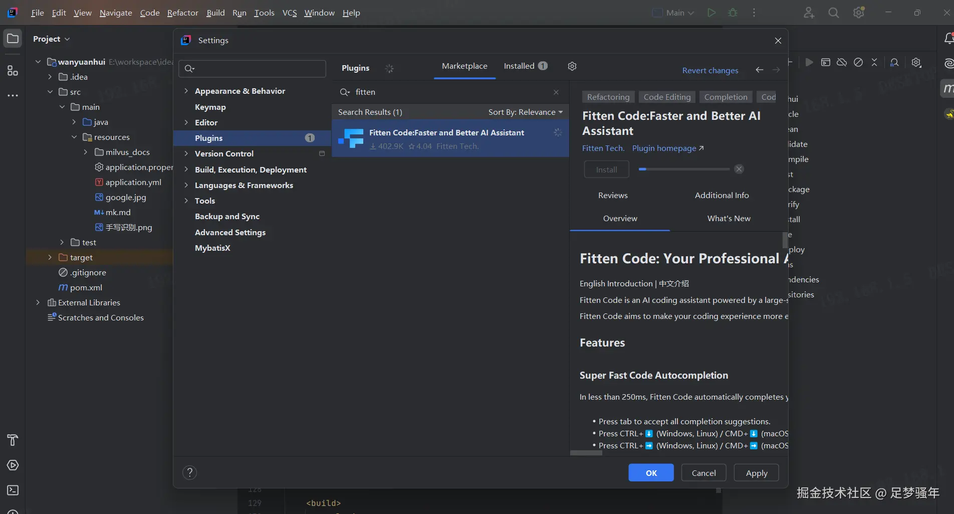Click the Search Everywhere magnifier icon
The height and width of the screenshot is (514, 954).
click(x=833, y=13)
